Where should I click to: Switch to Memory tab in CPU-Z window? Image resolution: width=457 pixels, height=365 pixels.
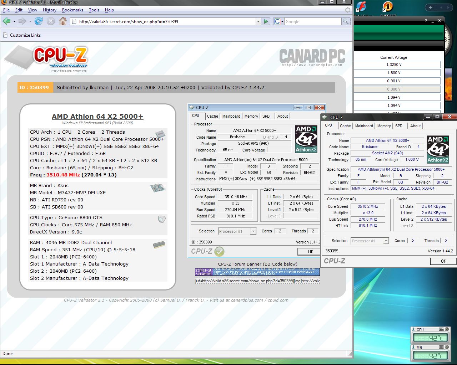tap(384, 126)
